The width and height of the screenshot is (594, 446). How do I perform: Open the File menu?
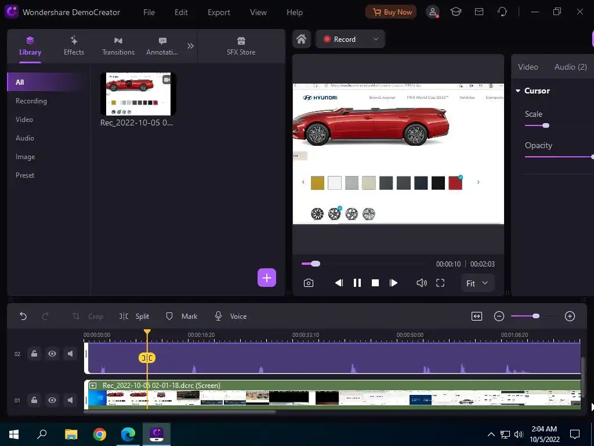149,12
